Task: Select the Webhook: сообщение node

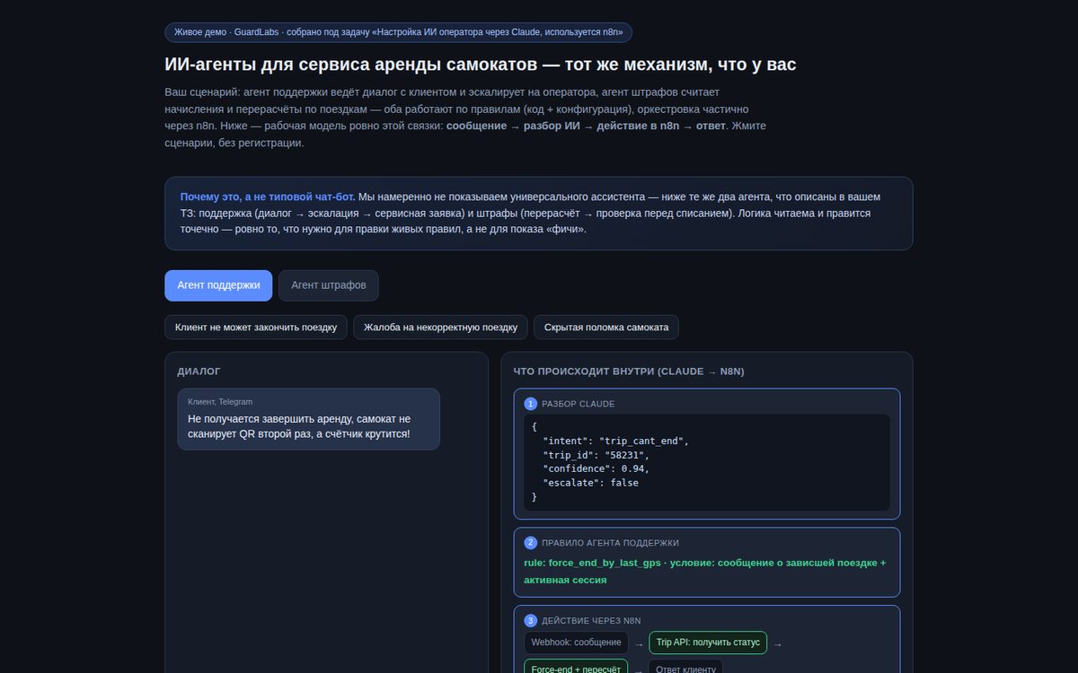Action: [x=576, y=642]
